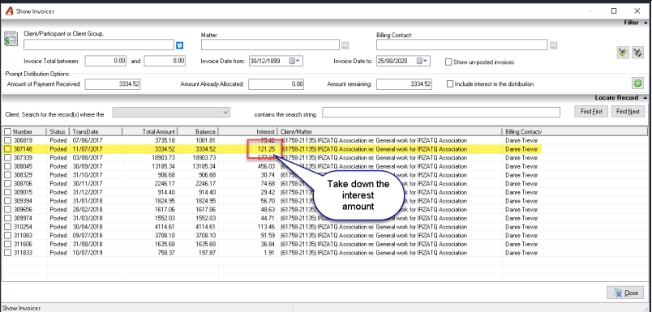
Task: Click the Amount remaining field
Action: (404, 84)
